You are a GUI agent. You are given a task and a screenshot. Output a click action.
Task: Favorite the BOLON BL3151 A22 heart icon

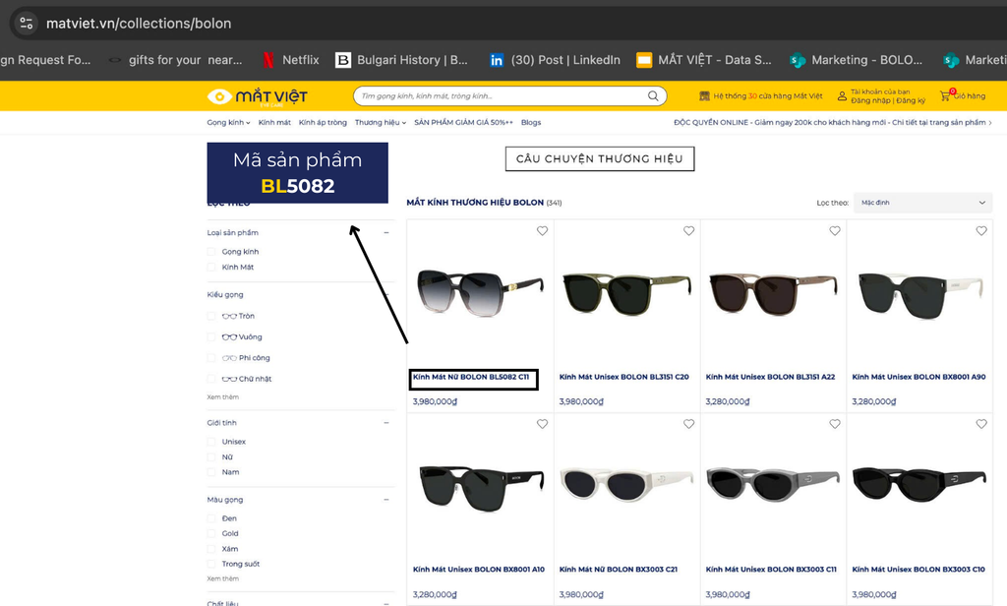coord(834,231)
